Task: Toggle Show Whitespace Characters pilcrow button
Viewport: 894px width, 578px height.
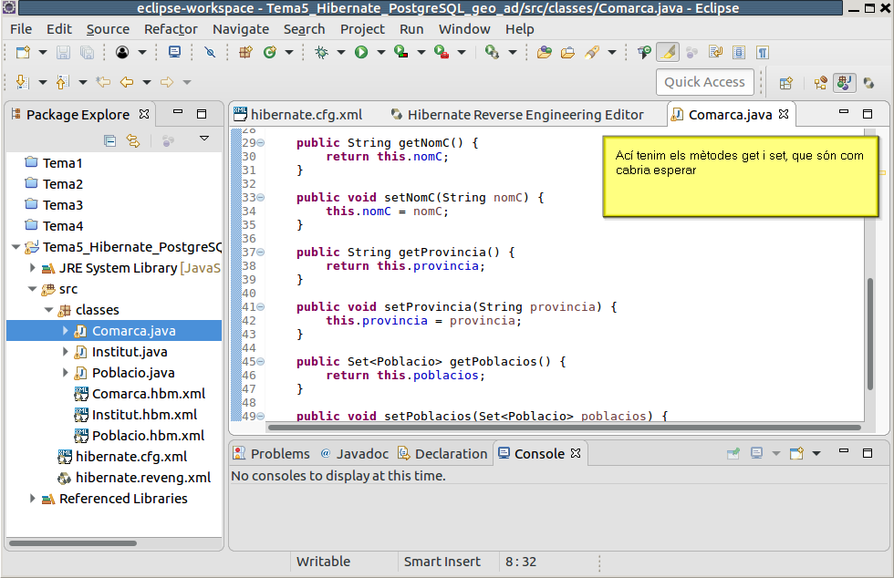Action: pyautogui.click(x=762, y=52)
